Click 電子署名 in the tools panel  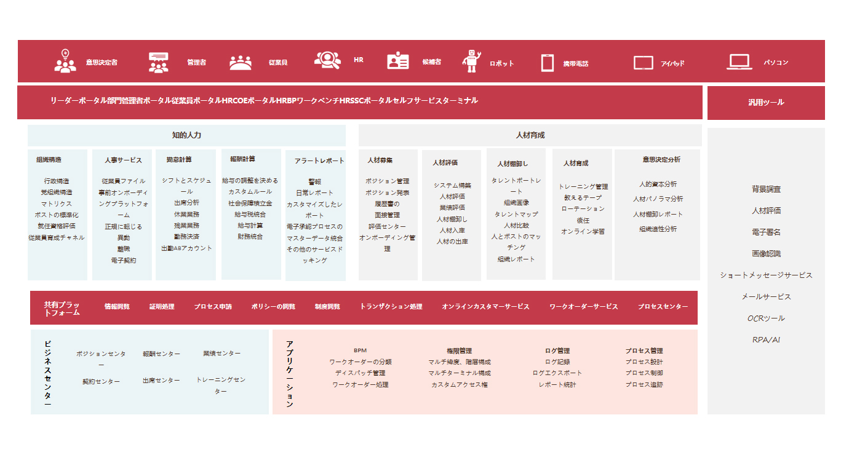[x=767, y=232]
